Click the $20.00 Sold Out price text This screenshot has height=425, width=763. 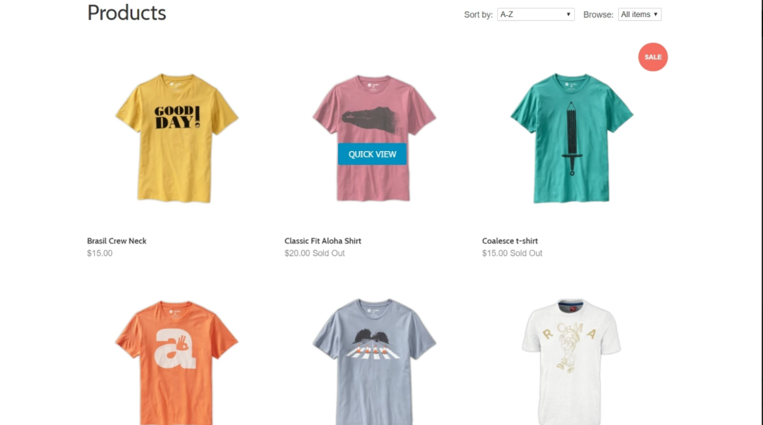(314, 253)
